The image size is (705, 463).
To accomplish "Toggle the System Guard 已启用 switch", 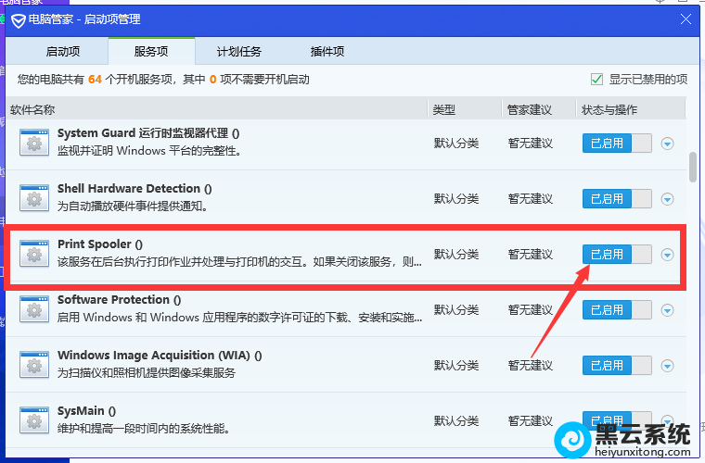I will click(x=617, y=144).
